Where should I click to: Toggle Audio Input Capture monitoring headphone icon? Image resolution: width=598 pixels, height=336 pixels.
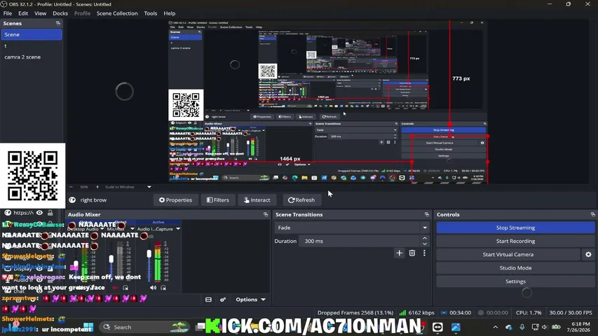163,288
